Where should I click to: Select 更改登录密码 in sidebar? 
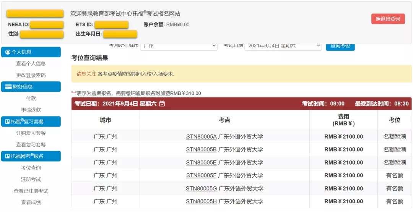(x=31, y=75)
